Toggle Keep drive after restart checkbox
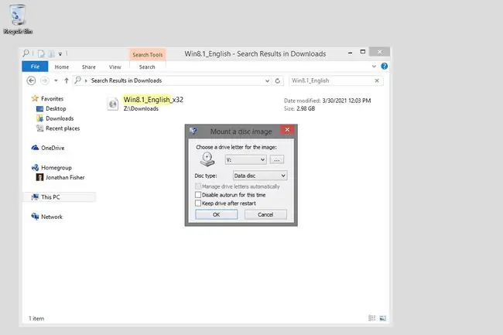 [198, 203]
